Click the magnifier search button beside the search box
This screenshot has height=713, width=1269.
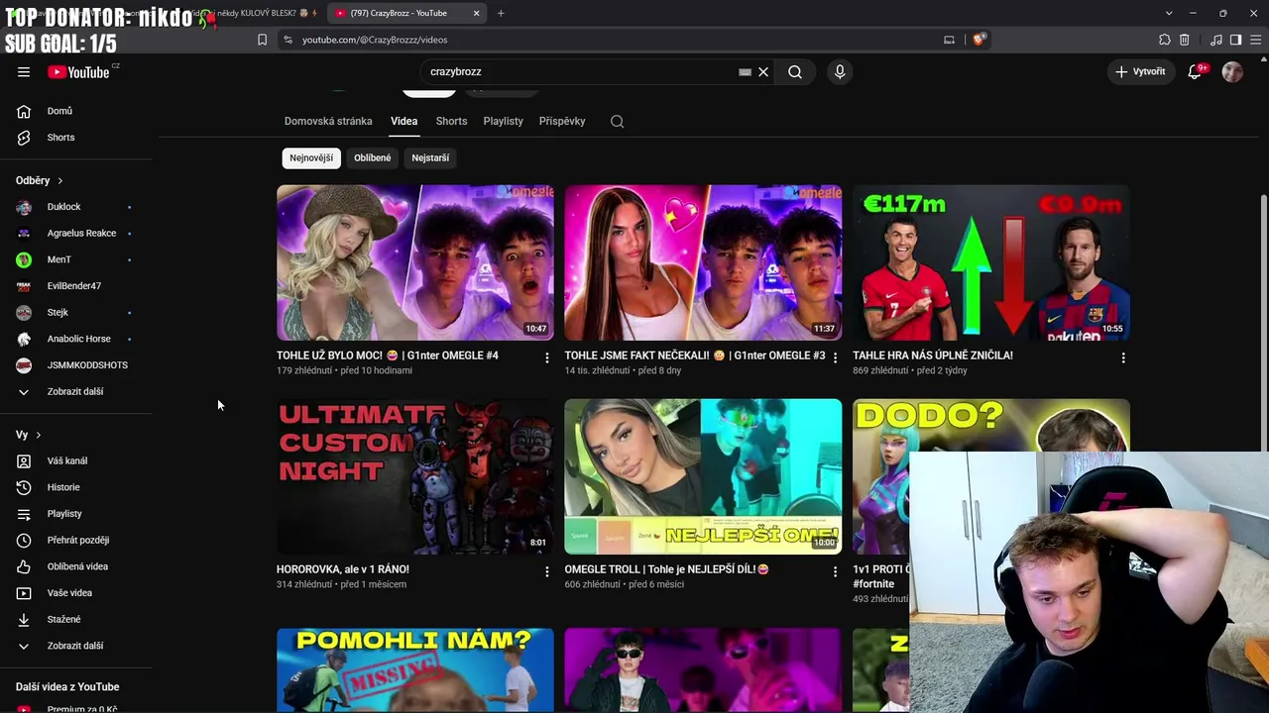coord(795,72)
